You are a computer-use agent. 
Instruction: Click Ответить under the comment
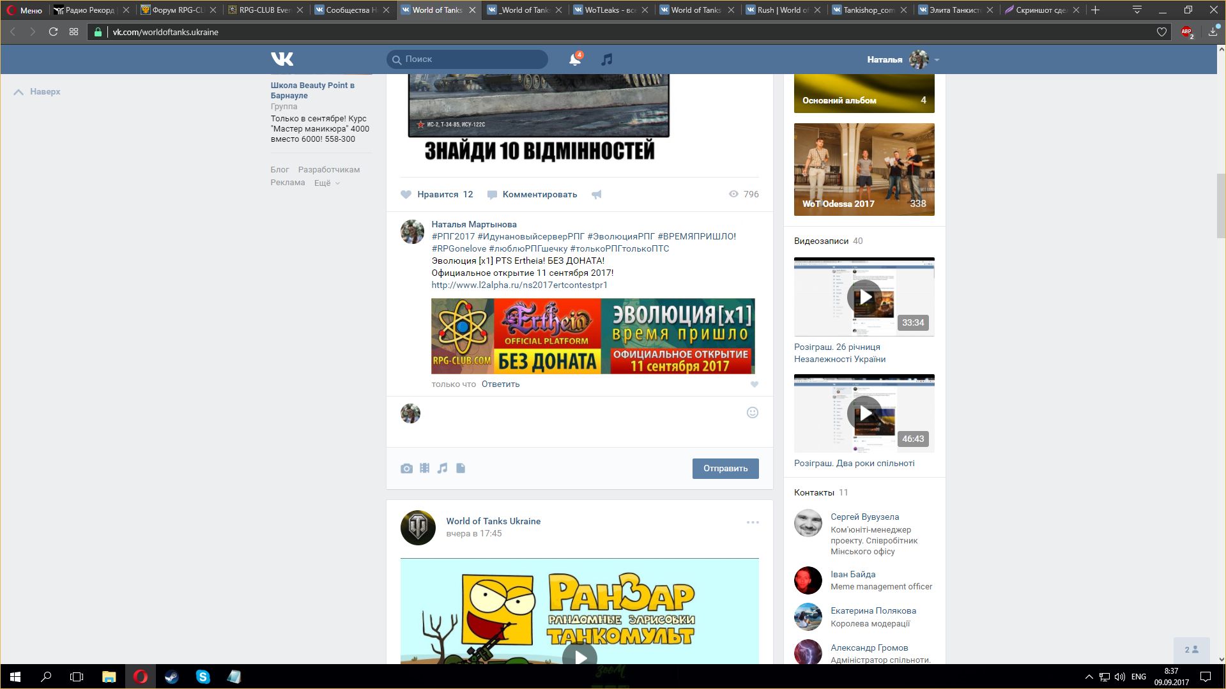pyautogui.click(x=500, y=384)
